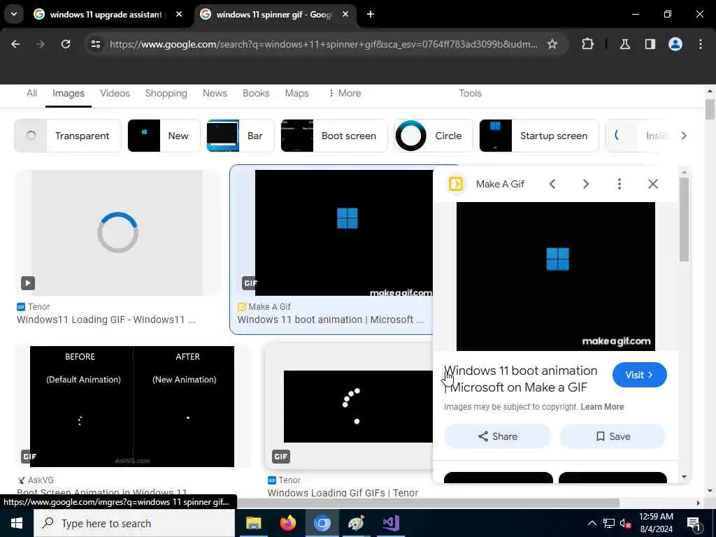
Task: Click the browser back arrow
Action: 15,44
